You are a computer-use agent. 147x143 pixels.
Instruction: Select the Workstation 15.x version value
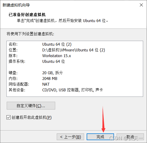(x=56, y=56)
